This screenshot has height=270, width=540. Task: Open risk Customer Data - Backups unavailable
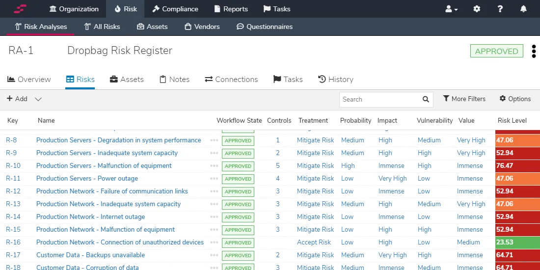[91, 255]
